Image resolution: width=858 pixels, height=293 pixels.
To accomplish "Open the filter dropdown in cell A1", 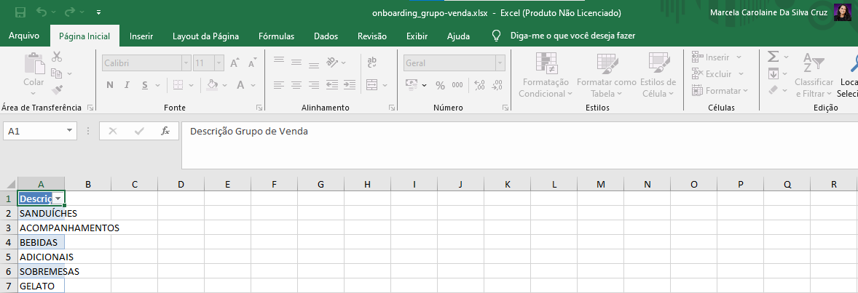I will [x=58, y=198].
